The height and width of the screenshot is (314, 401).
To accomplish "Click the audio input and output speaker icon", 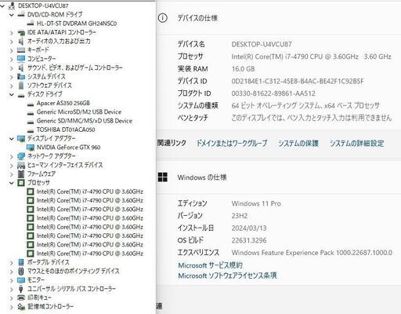I will pos(21,42).
